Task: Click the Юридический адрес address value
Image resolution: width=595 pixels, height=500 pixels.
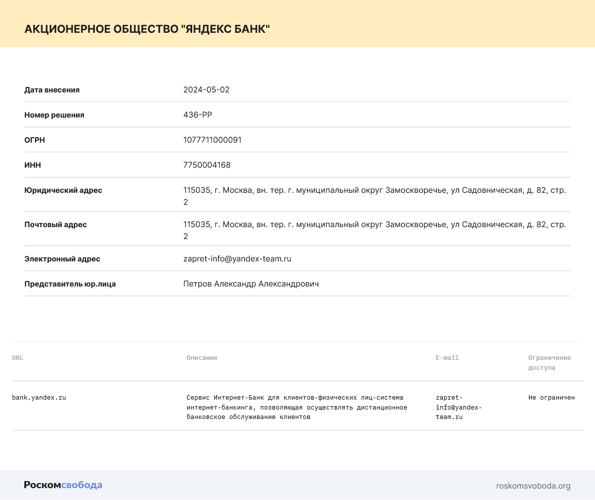Action: [x=374, y=196]
